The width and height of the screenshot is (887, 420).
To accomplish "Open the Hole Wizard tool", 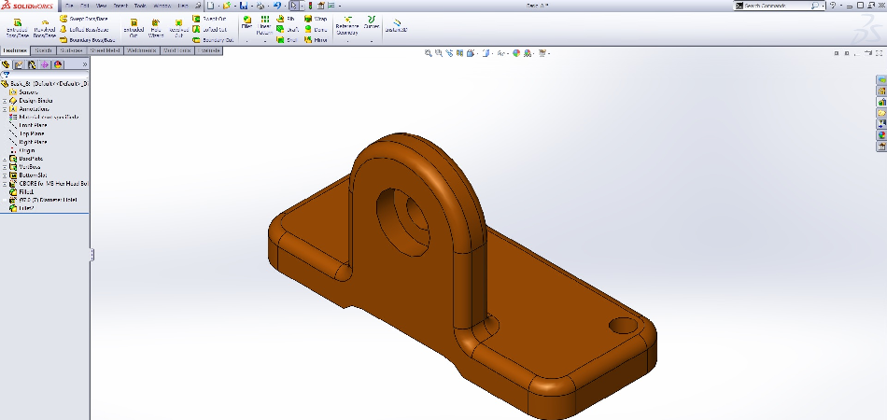I will click(x=155, y=25).
